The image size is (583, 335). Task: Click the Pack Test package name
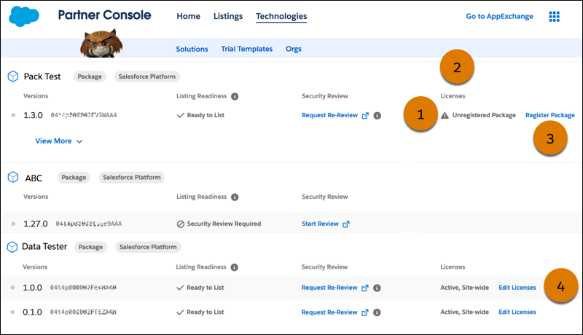[x=42, y=76]
